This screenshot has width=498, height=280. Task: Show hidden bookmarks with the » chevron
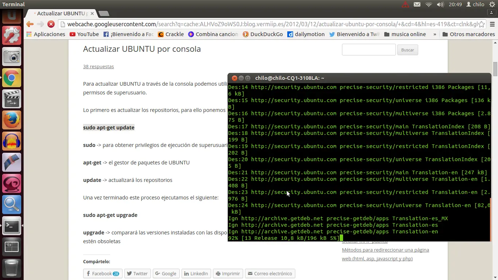pos(435,34)
